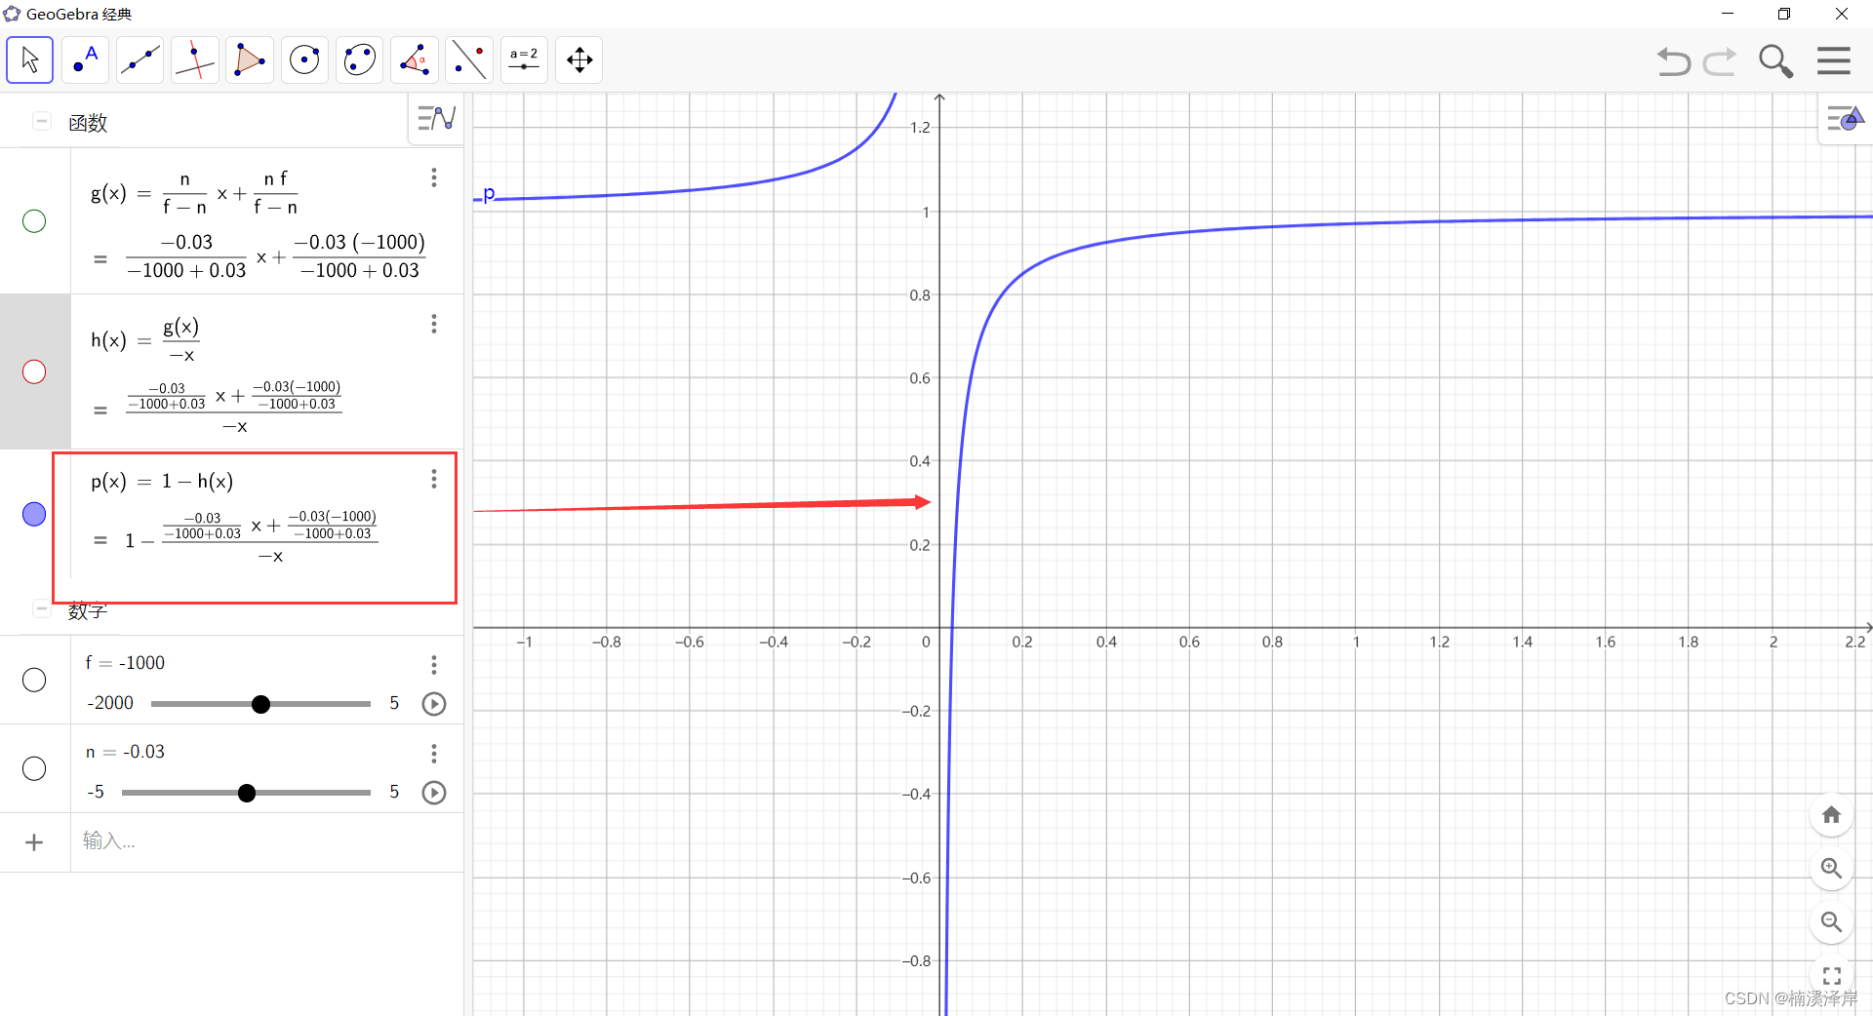Zoom out of the graph
Viewport: 1873px width, 1016px height.
(x=1831, y=921)
